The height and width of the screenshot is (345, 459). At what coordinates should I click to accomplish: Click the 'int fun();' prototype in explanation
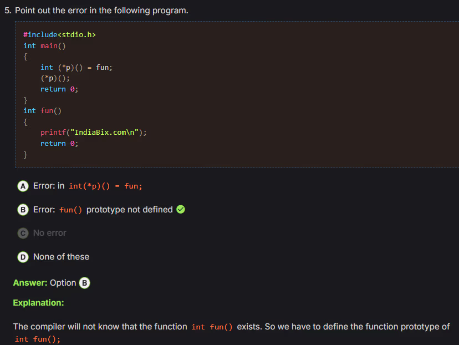[x=38, y=339]
